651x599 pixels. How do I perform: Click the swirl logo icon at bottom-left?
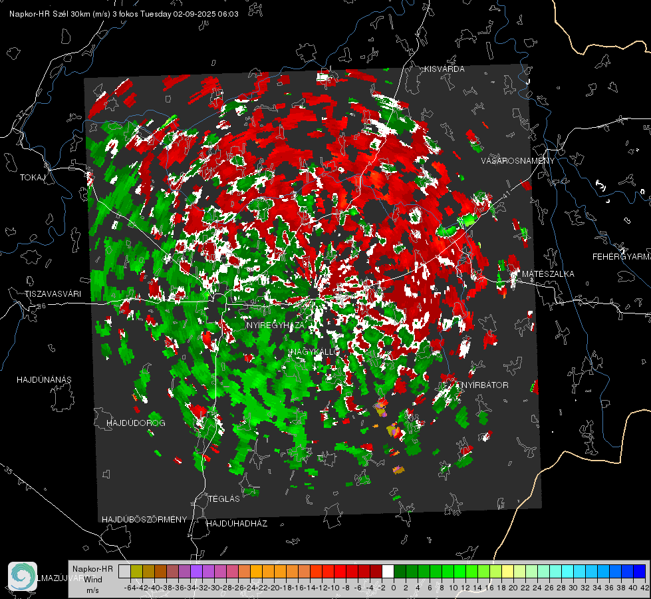(x=23, y=576)
